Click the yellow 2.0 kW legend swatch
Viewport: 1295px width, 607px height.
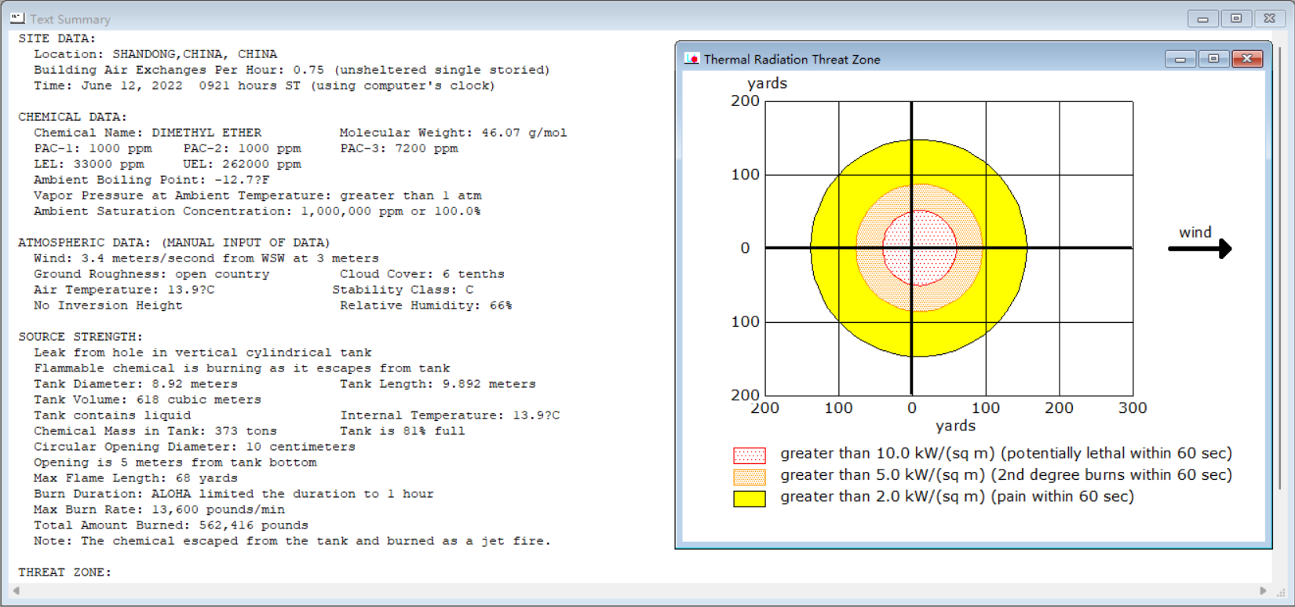(749, 499)
